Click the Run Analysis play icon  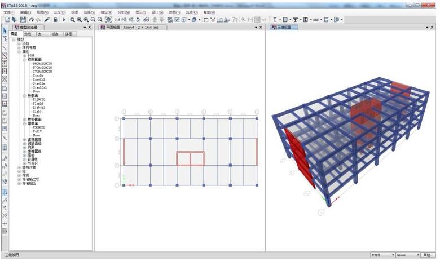[64, 20]
